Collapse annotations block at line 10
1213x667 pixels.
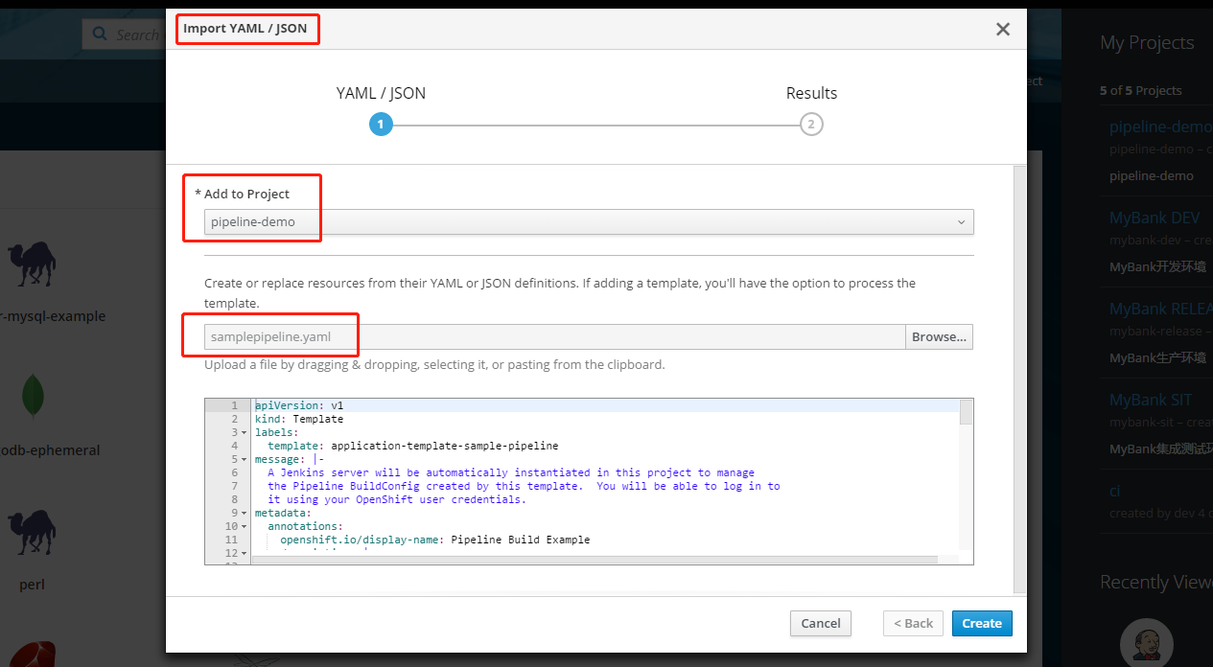[245, 527]
